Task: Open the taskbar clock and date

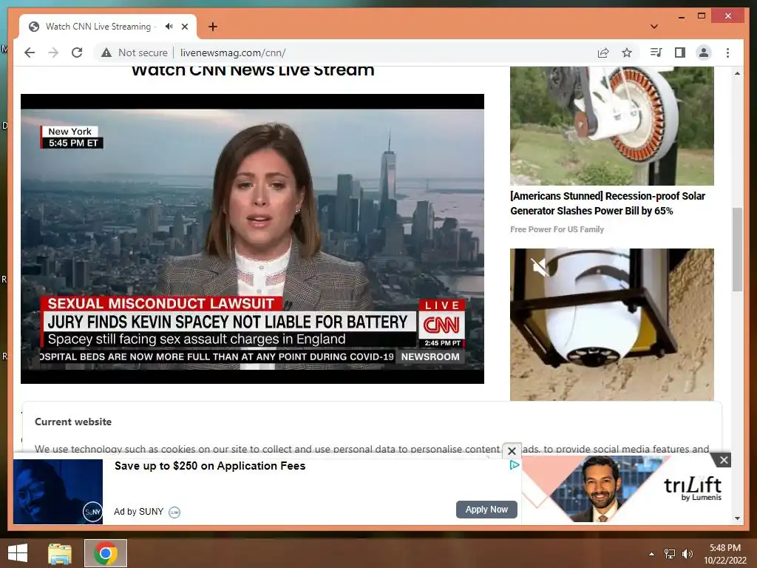Action: tap(724, 554)
